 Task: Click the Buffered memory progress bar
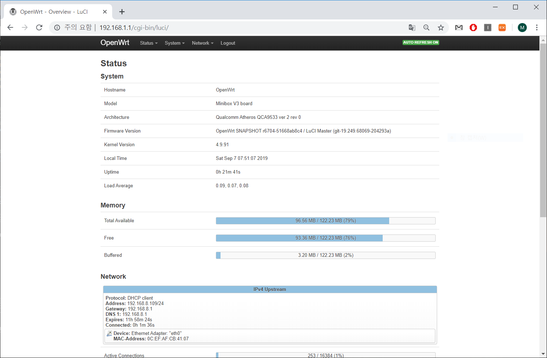click(326, 255)
